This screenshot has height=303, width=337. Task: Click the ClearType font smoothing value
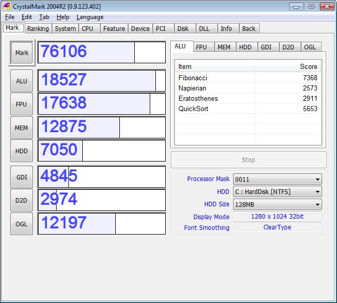coord(277,227)
